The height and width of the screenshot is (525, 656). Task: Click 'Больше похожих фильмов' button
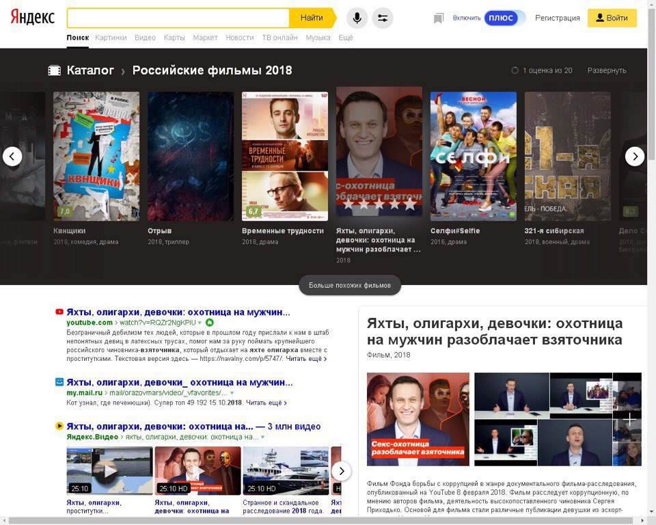[350, 285]
